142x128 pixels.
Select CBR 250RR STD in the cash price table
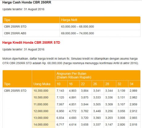coord(15,26)
